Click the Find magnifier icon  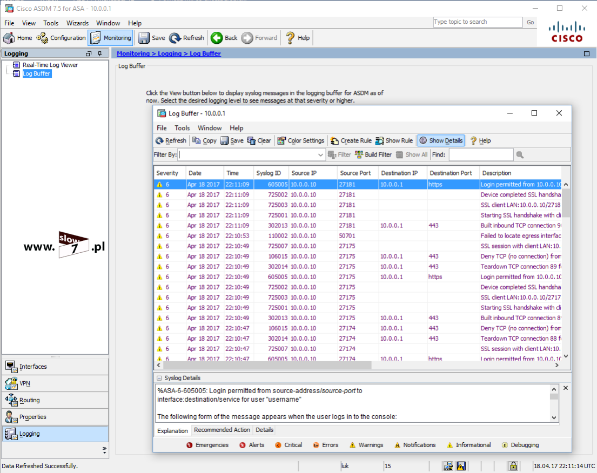[x=520, y=154]
